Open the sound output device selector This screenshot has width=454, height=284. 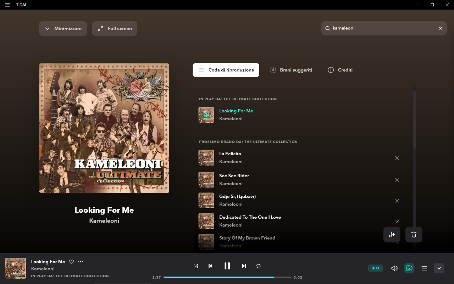tap(409, 268)
